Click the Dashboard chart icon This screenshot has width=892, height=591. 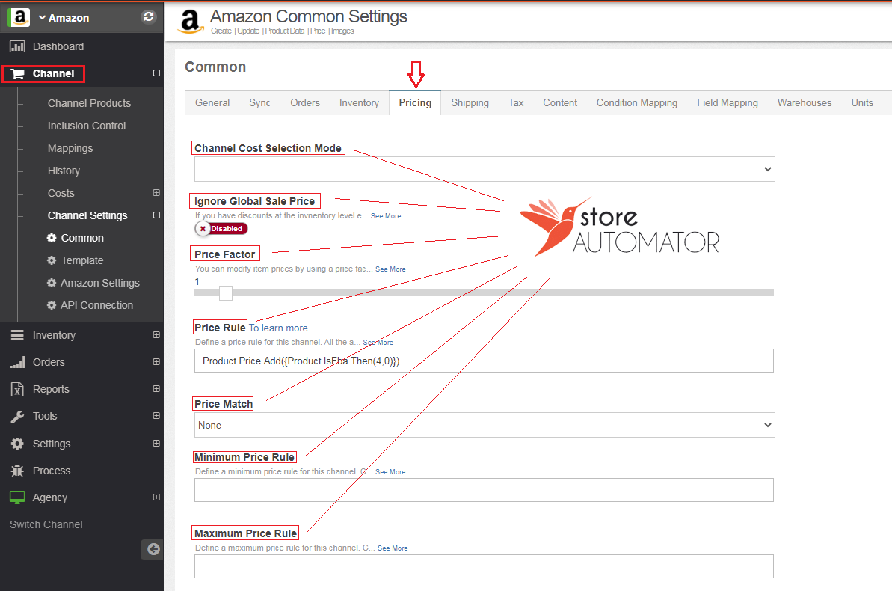pos(18,46)
